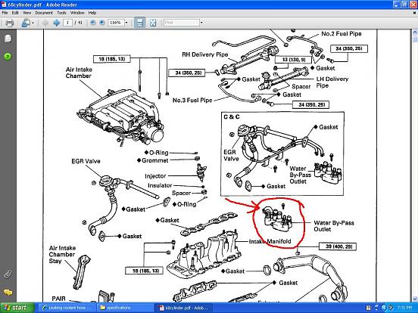The image size is (418, 313).
Task: Click the Print icon in the toolbar
Action: click(9, 23)
